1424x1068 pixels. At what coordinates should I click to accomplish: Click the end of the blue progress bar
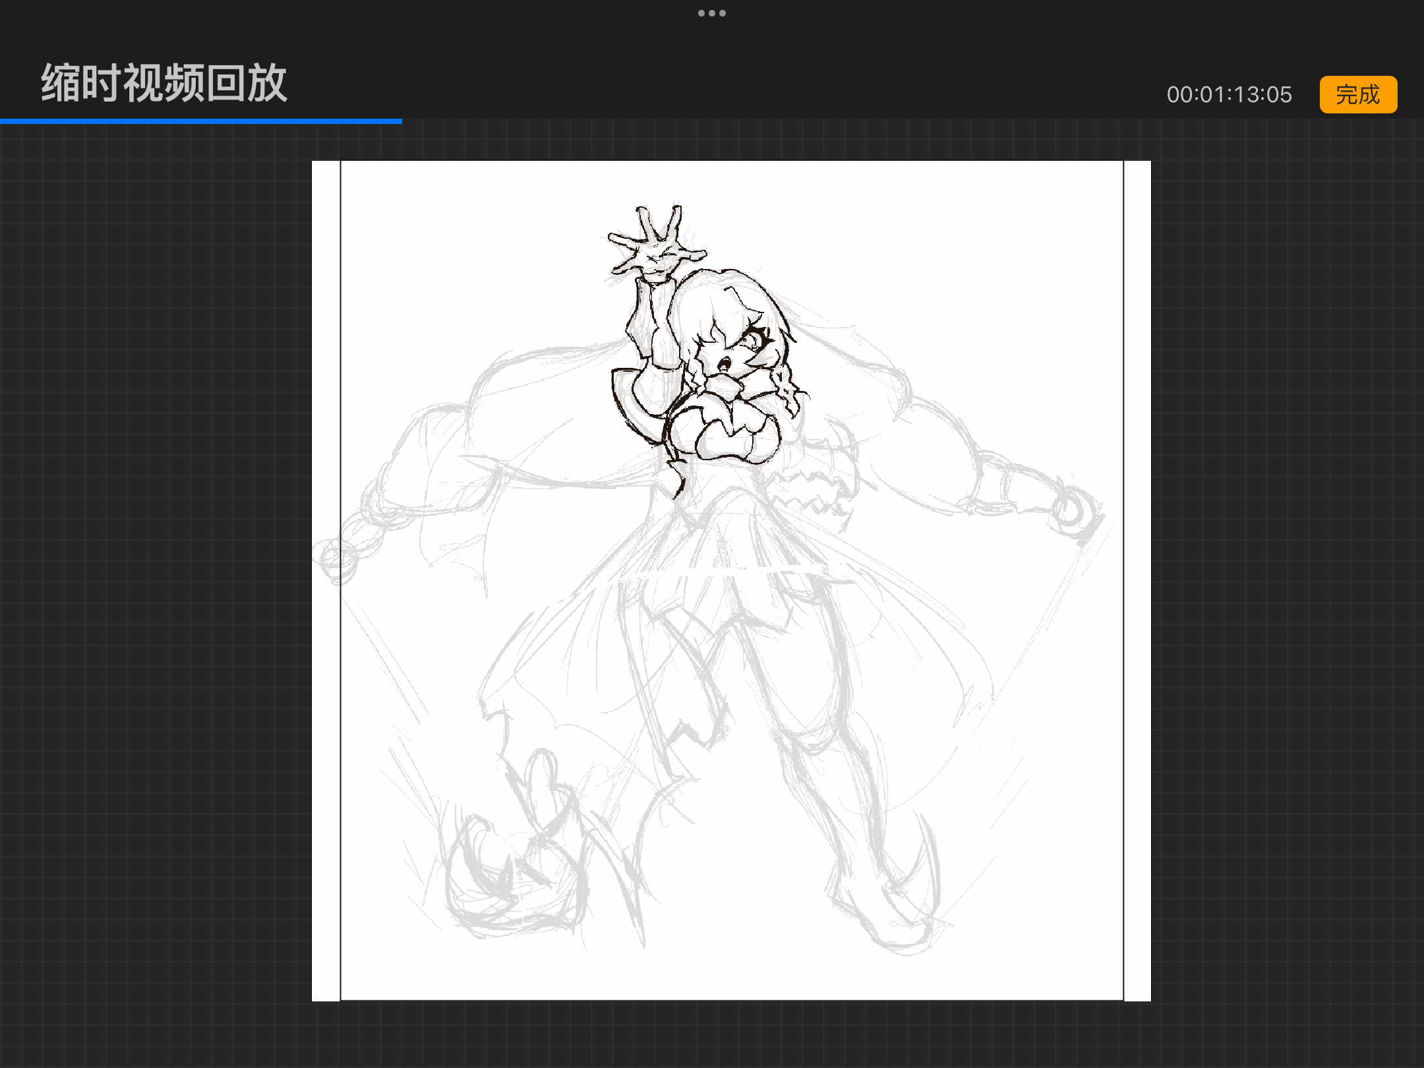(400, 121)
